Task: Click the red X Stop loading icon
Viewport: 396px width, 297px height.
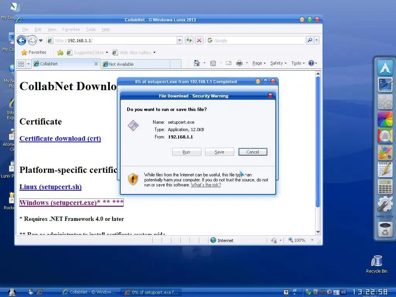Action: coord(199,40)
